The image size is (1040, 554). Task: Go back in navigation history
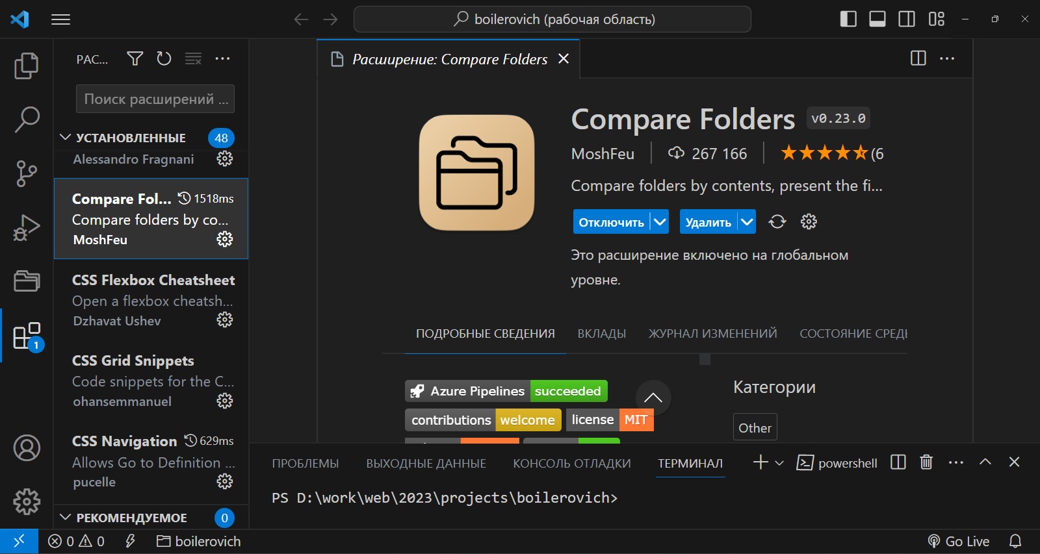pyautogui.click(x=301, y=19)
